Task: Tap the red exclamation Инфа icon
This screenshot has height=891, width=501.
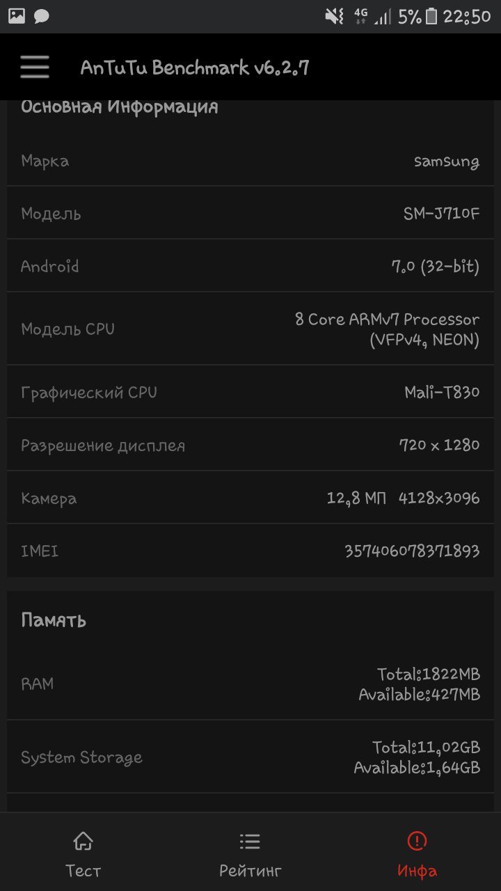Action: point(417,840)
